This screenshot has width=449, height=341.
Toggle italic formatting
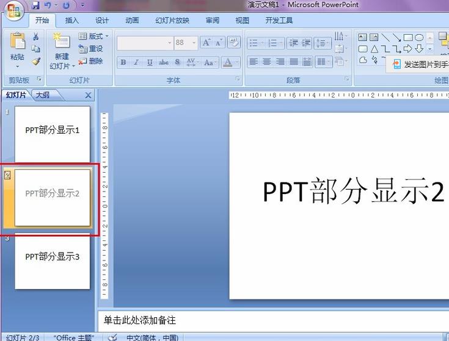tap(136, 62)
